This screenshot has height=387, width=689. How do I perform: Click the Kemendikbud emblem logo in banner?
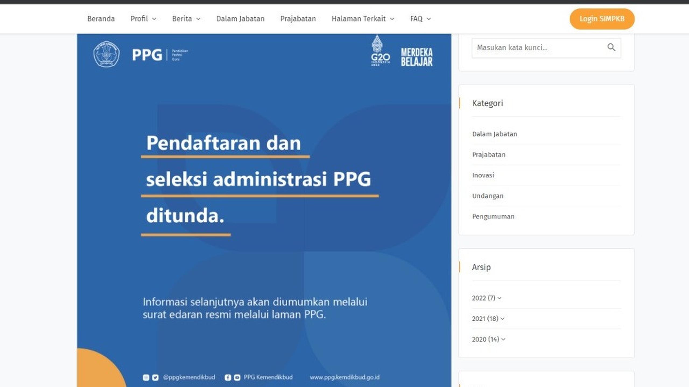click(106, 54)
